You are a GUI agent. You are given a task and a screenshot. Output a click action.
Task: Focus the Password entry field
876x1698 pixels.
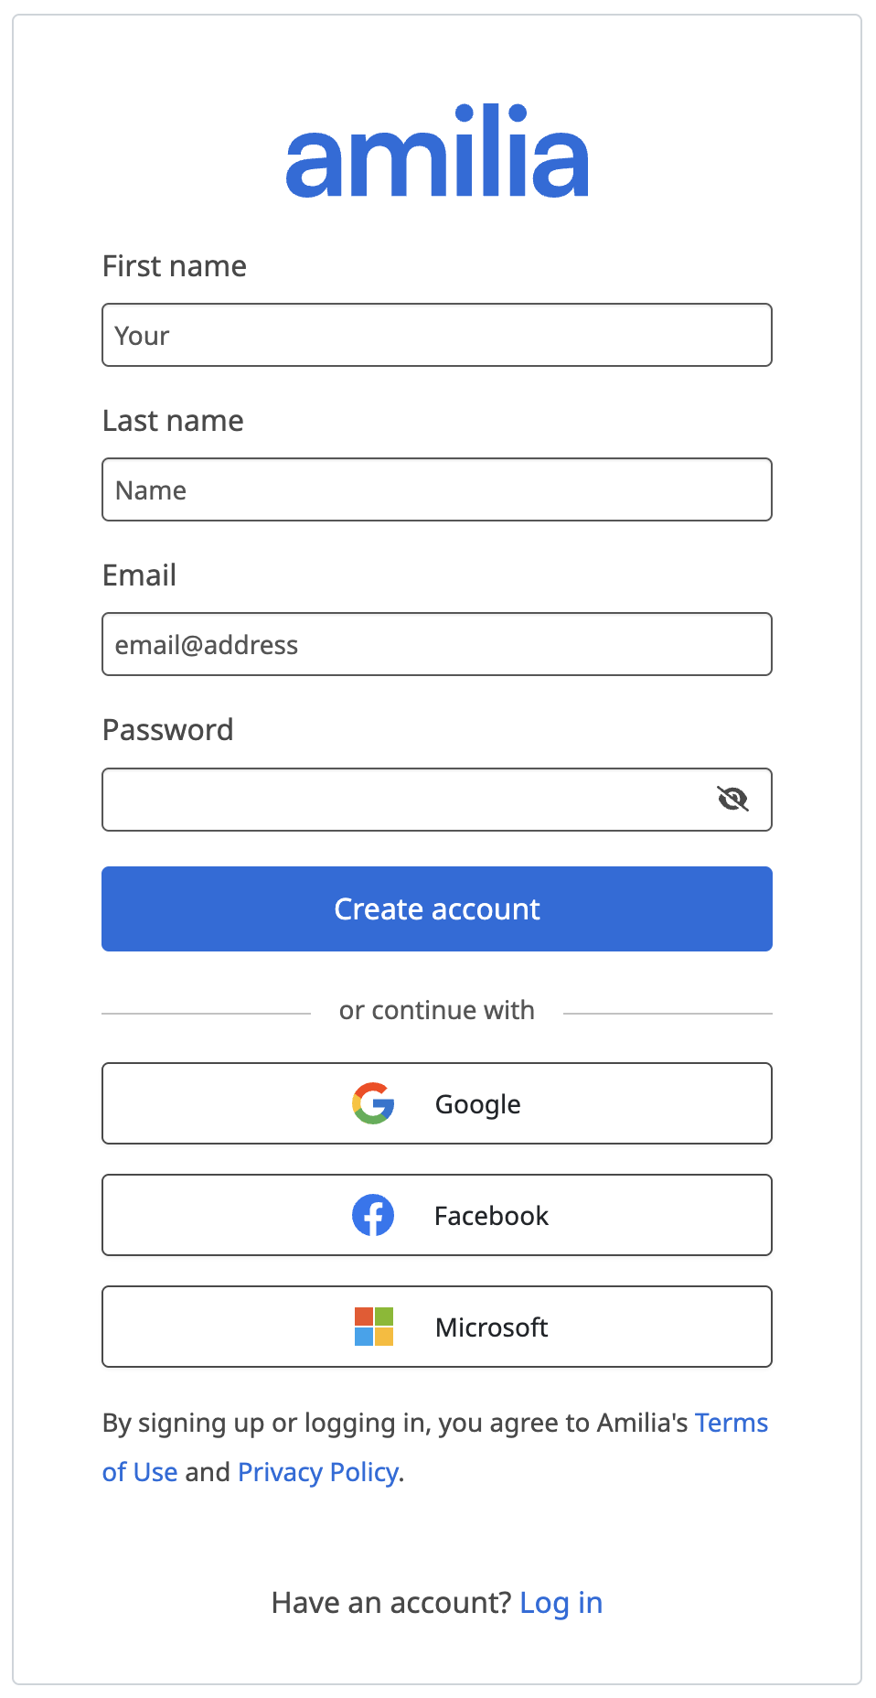402,800
